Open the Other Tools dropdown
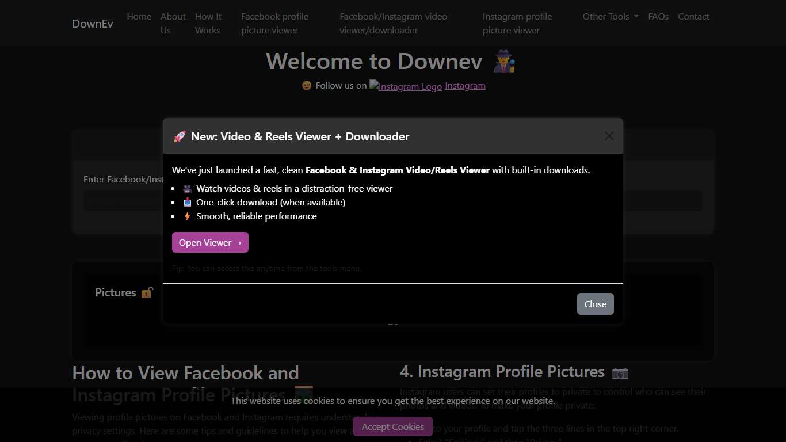786x442 pixels. pos(610,17)
